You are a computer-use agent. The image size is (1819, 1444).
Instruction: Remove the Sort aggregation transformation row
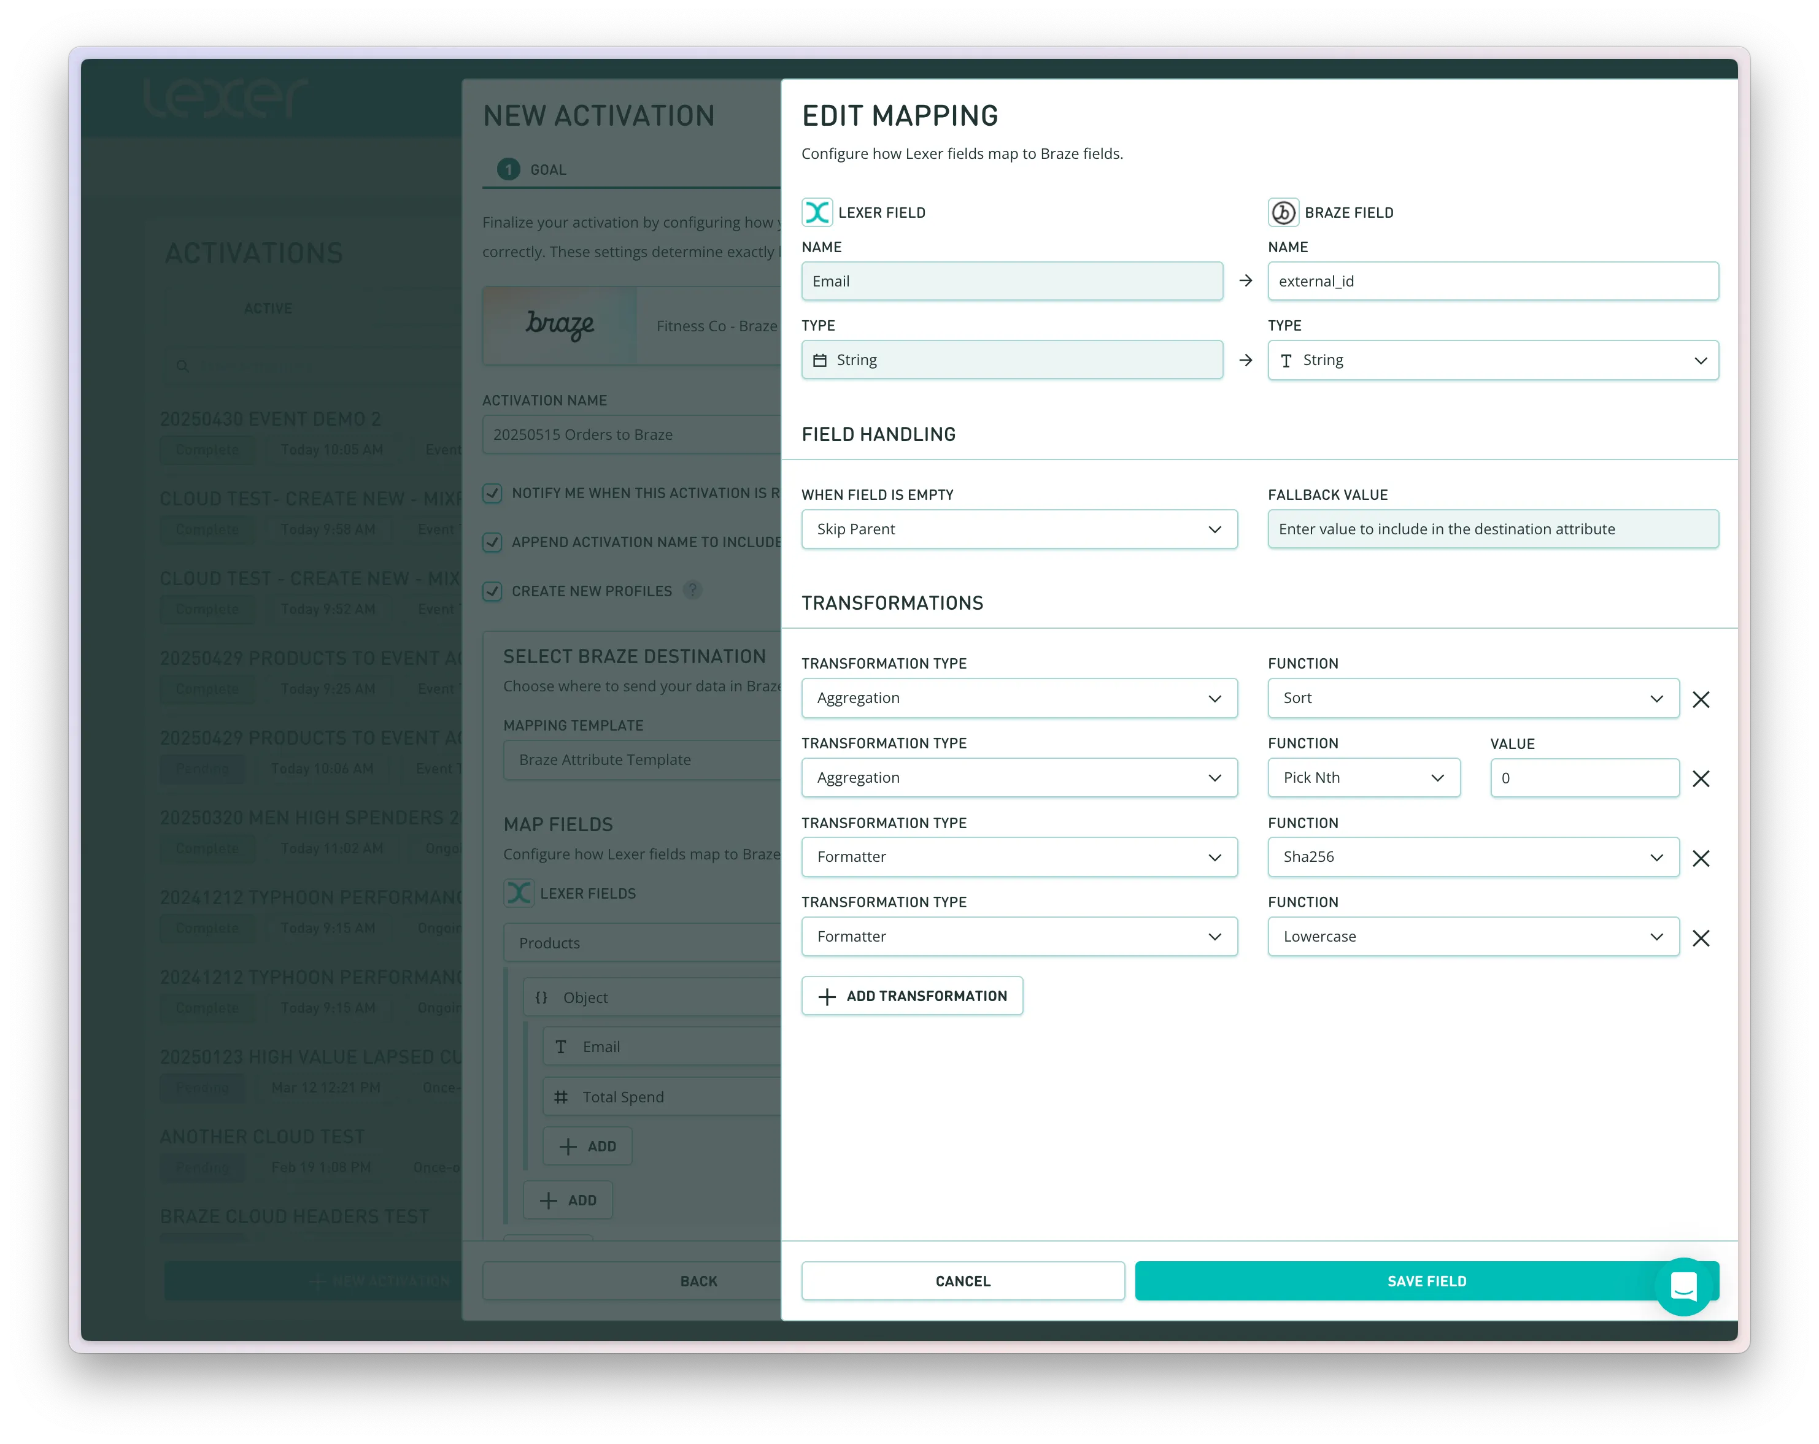[1701, 699]
